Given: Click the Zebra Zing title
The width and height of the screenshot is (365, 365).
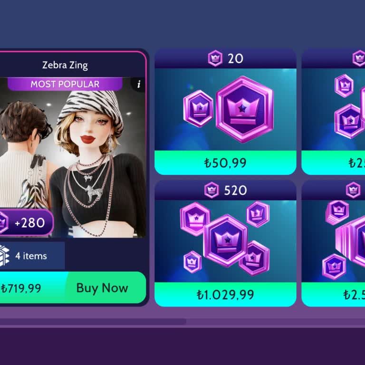Looking at the screenshot, I should 65,65.
